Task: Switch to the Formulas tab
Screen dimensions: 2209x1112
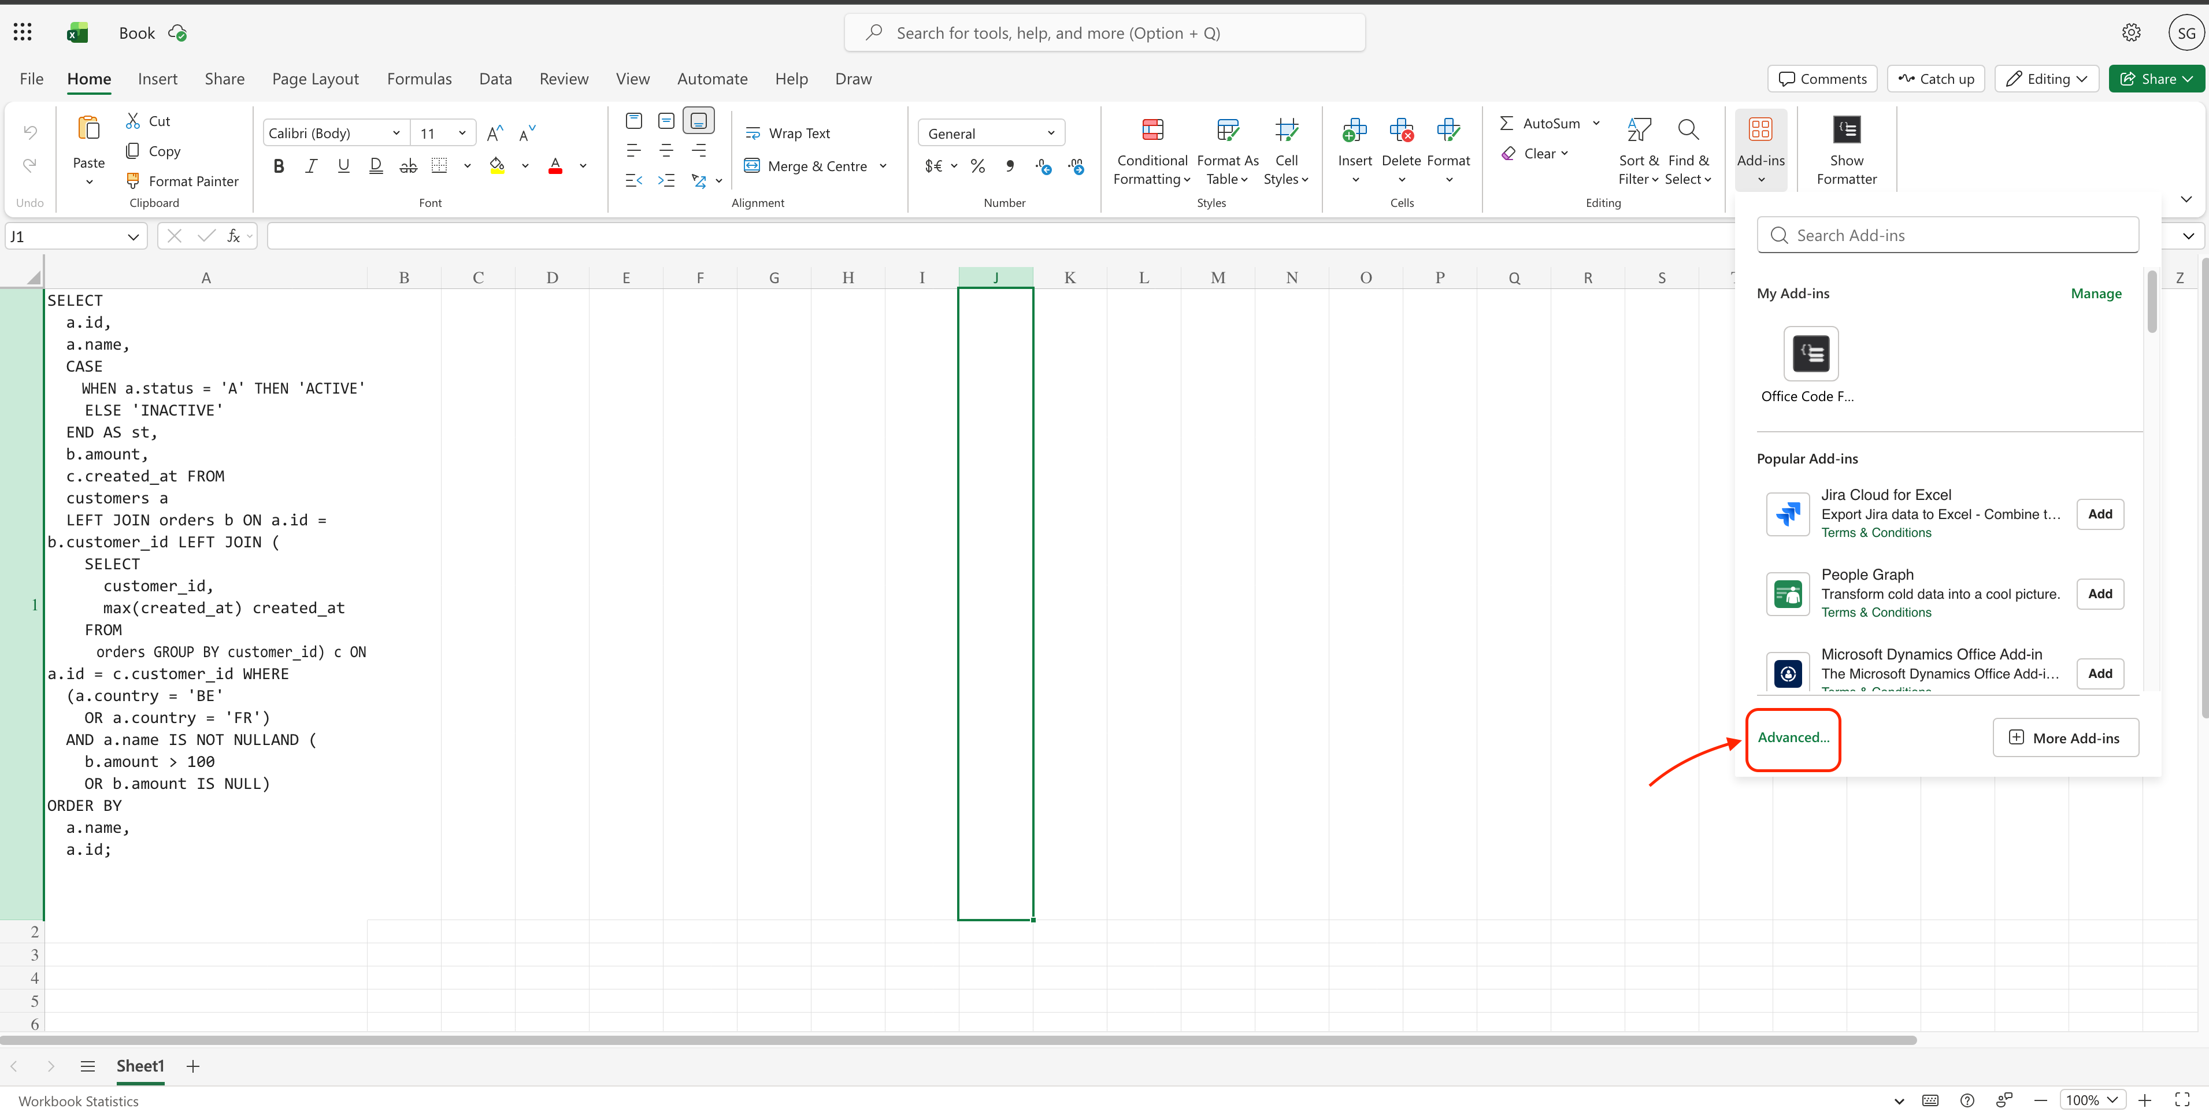Action: (x=418, y=79)
